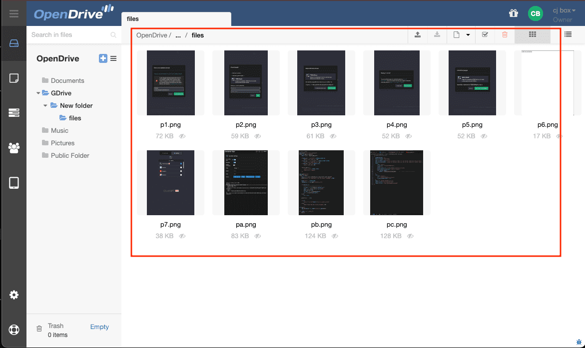Switch to list view
The height and width of the screenshot is (348, 585).
568,34
